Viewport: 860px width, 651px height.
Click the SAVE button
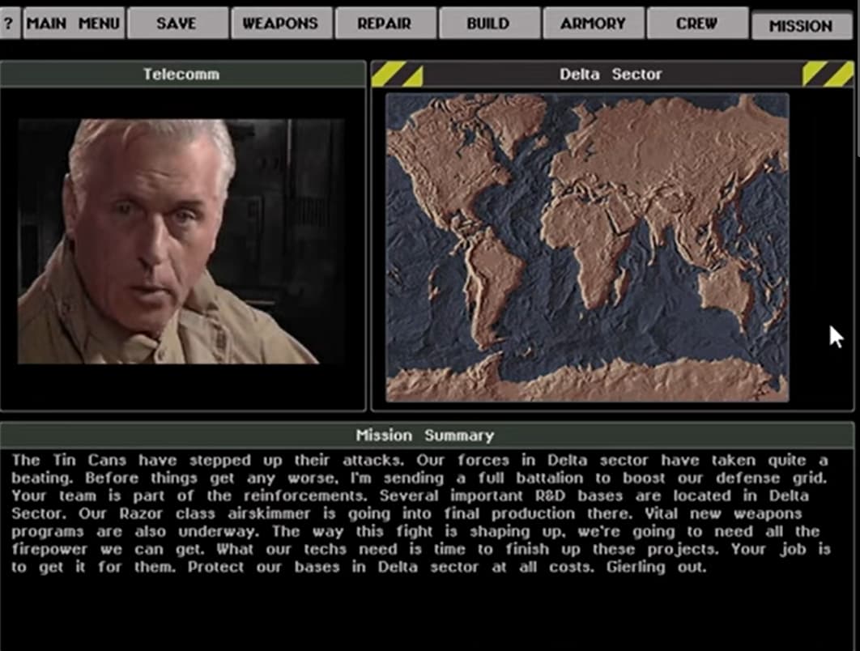coord(177,23)
